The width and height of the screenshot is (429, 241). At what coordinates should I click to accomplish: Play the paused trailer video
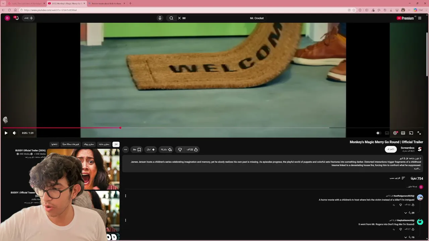(x=6, y=133)
